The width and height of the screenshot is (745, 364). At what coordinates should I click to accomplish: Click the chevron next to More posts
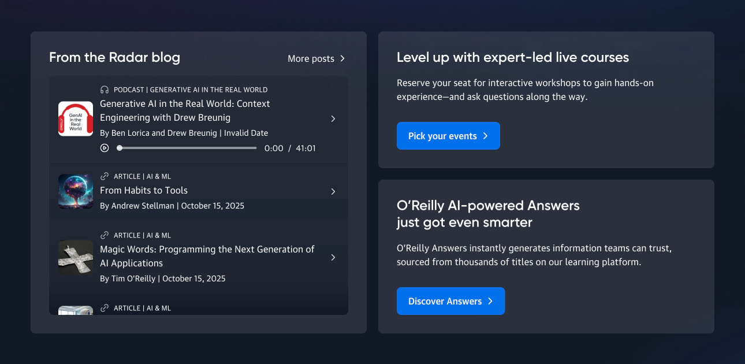342,58
